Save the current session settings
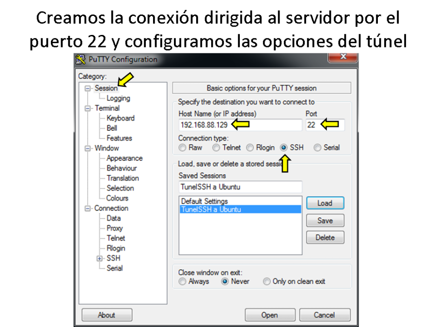The height and width of the screenshot is (327, 436). coord(325,220)
